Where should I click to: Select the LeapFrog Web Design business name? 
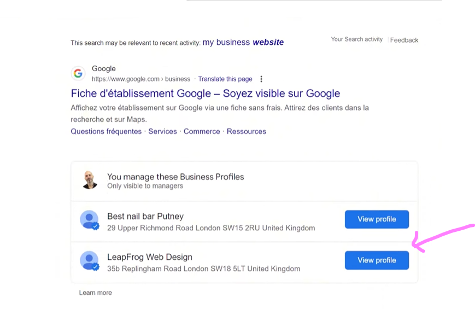pyautogui.click(x=149, y=257)
